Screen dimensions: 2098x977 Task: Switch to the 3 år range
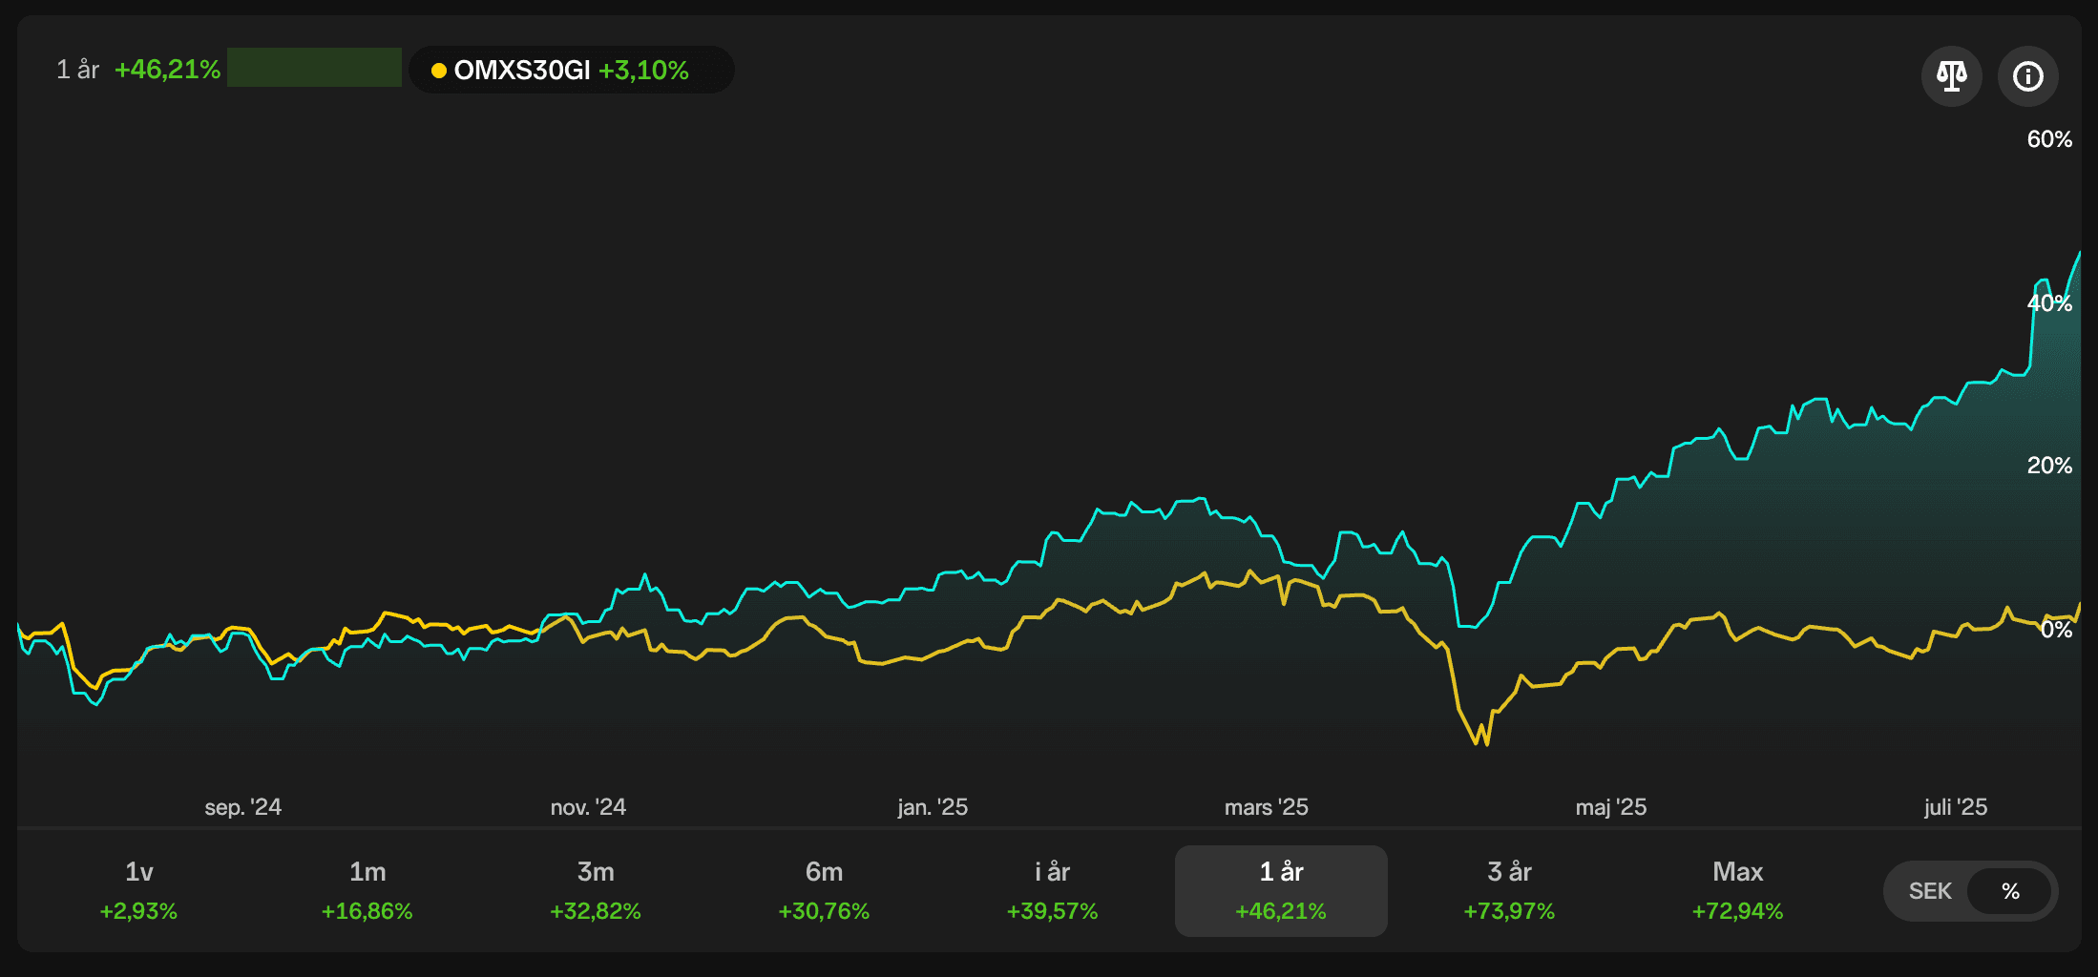(x=1509, y=890)
